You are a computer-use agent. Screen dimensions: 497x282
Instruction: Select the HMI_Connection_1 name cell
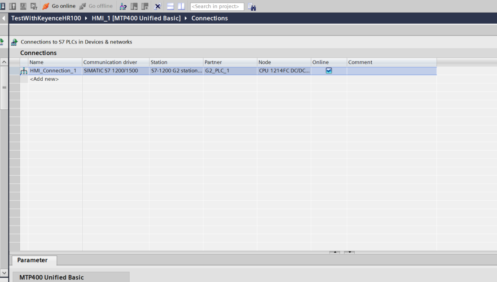pyautogui.click(x=55, y=70)
